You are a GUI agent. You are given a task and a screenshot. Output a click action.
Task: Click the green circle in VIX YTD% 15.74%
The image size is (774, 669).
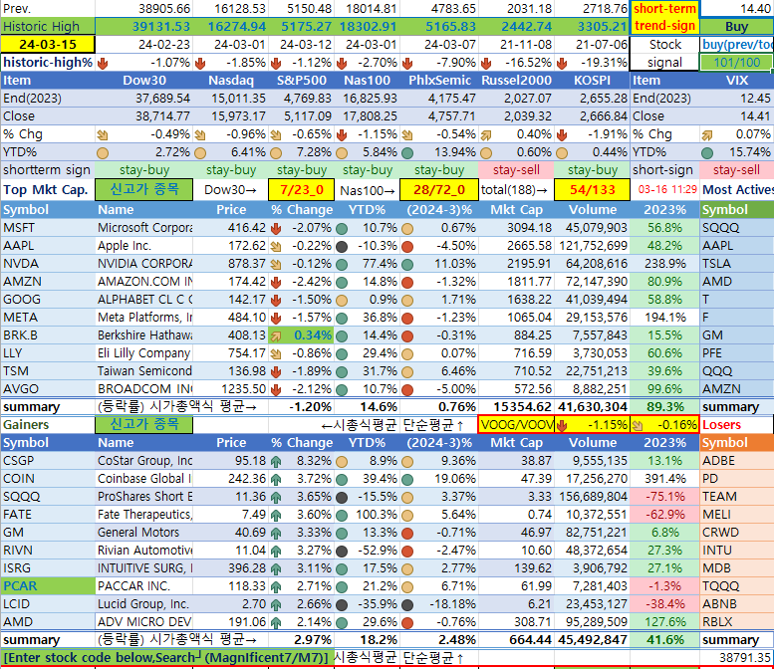(707, 153)
